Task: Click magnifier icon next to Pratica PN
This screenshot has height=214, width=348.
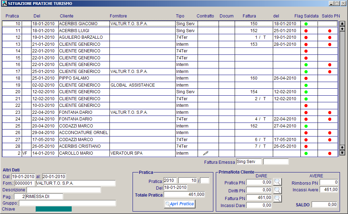Action: tap(277, 182)
